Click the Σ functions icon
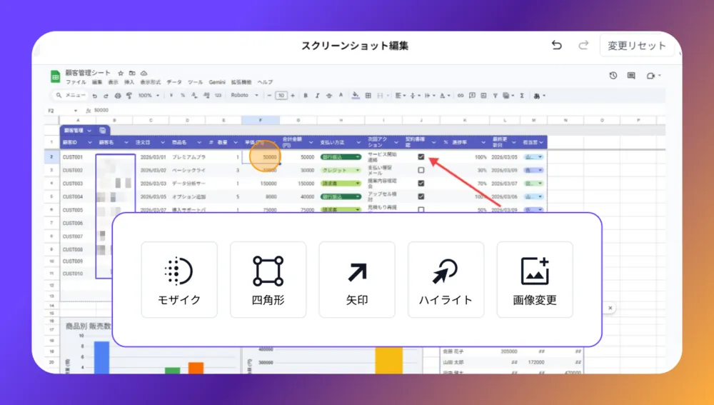The height and width of the screenshot is (405, 714). (522, 96)
